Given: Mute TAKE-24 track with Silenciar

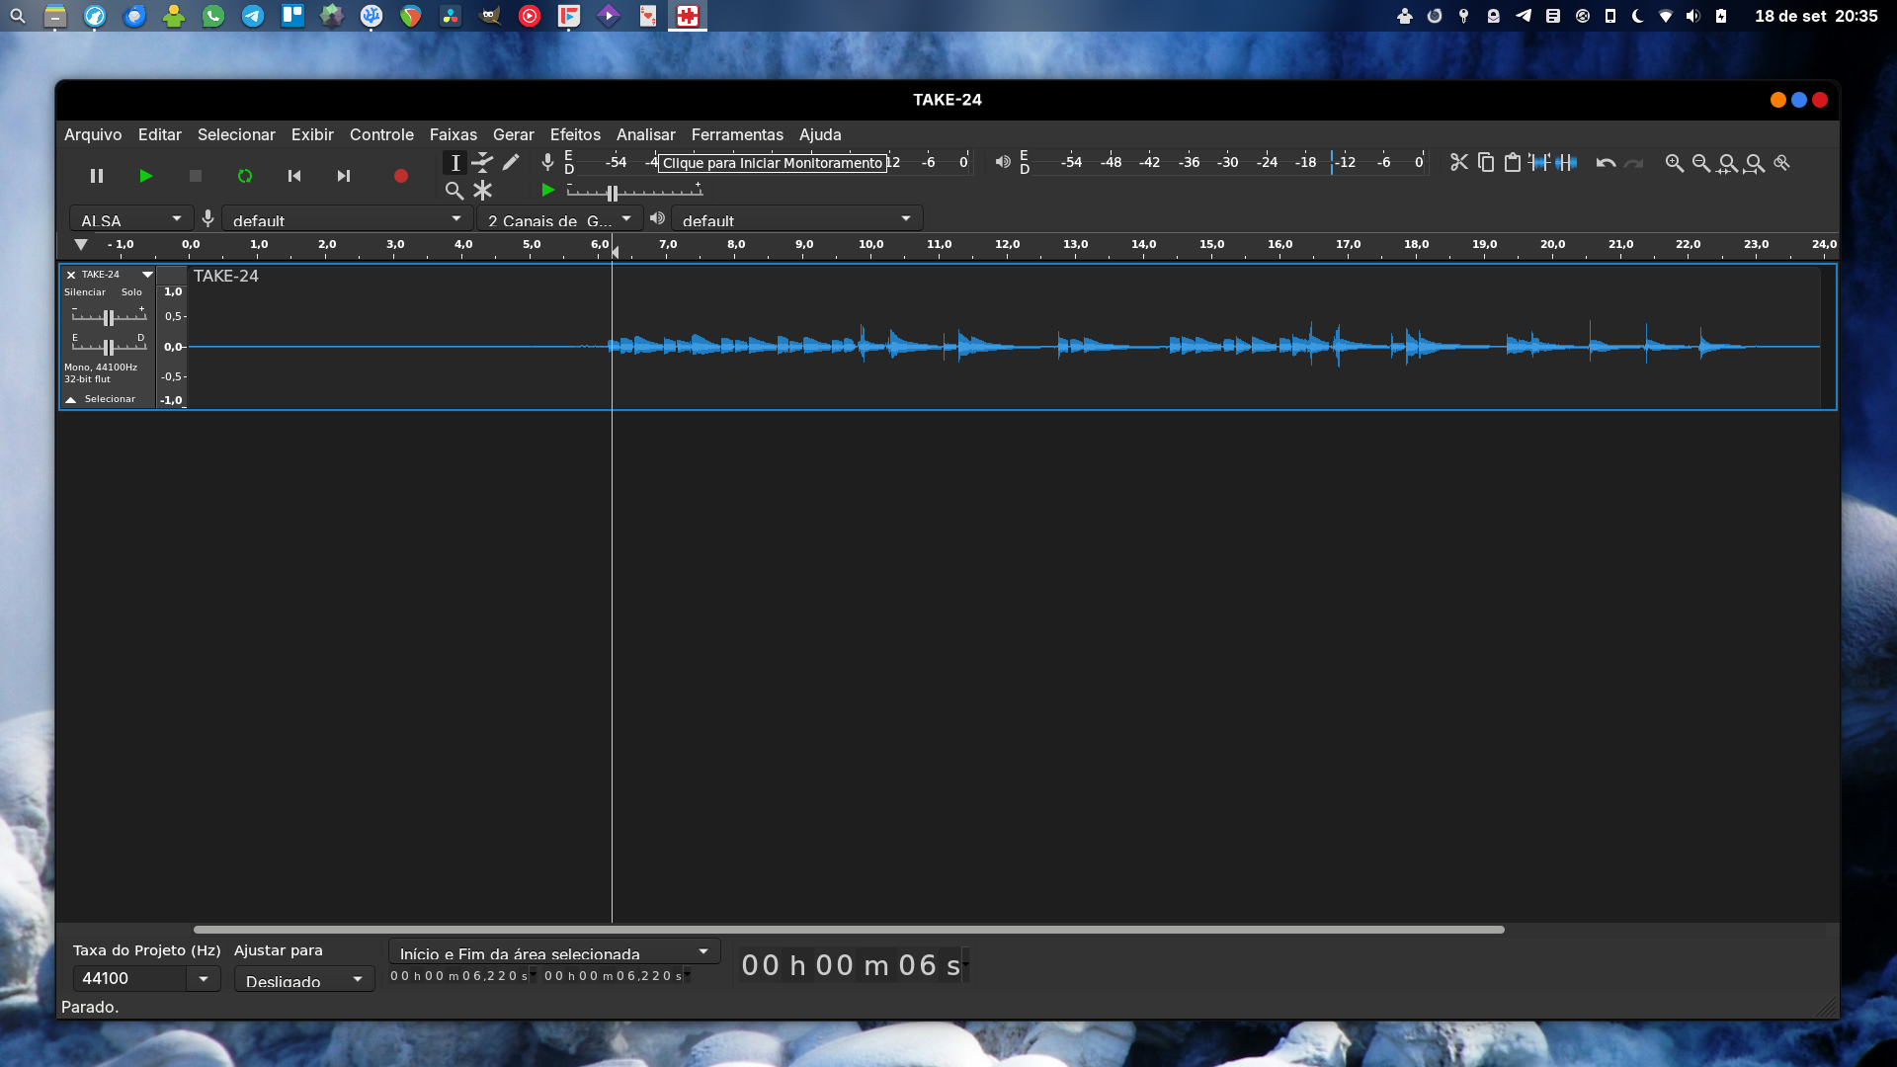Looking at the screenshot, I should pos(85,292).
